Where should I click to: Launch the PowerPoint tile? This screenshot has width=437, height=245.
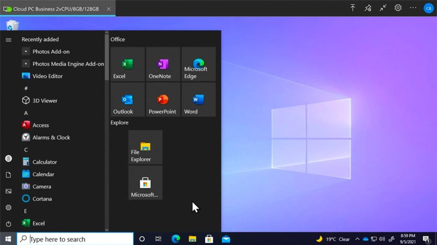tap(163, 99)
